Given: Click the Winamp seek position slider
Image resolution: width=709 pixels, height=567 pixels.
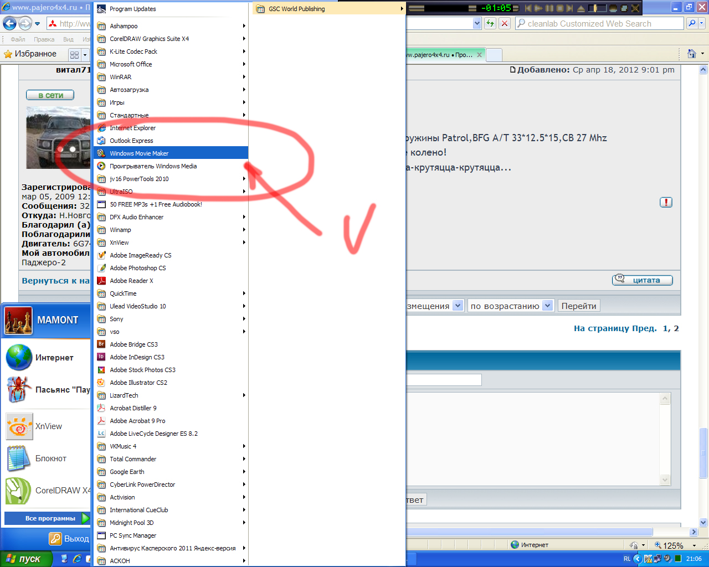Looking at the screenshot, I should click(597, 8).
